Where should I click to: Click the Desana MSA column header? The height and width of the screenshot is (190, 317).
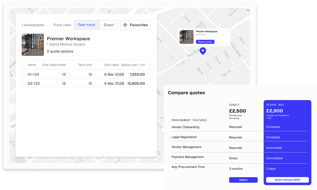(275, 105)
